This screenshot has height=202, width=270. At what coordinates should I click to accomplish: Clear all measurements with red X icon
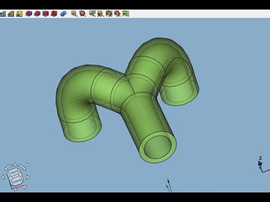click(x=101, y=13)
